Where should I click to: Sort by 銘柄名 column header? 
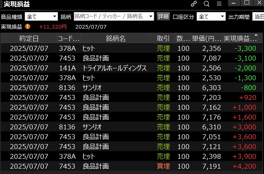115,38
